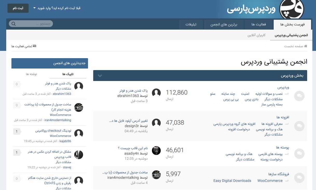Screen dimensions: 316x190
Task: Click the speech bubble icon for افزونه ها forum
Action: 299,126
